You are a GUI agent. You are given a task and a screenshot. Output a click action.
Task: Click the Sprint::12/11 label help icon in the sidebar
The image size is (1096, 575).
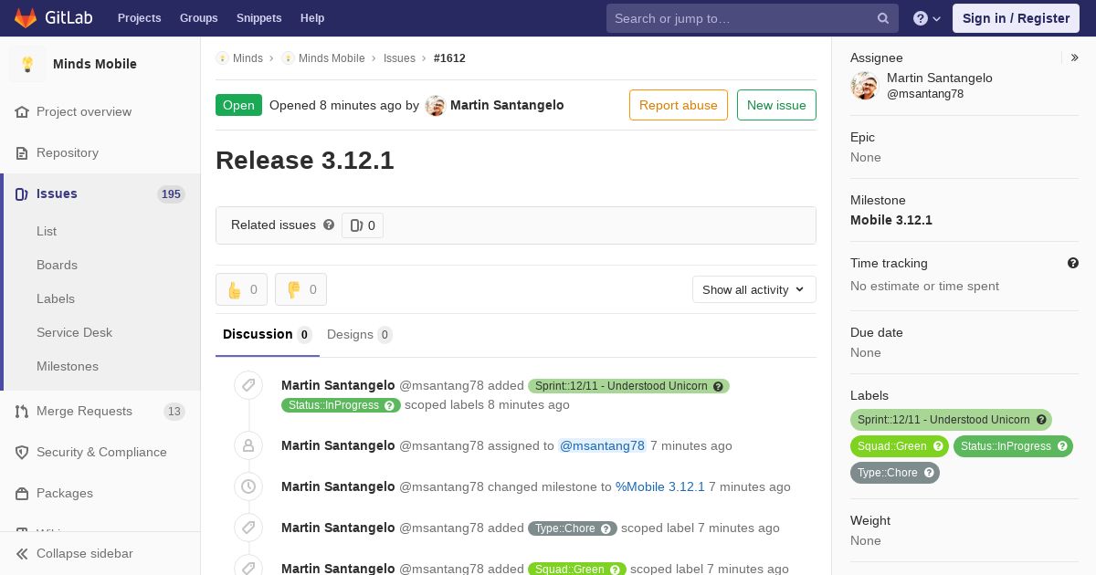coord(1040,420)
